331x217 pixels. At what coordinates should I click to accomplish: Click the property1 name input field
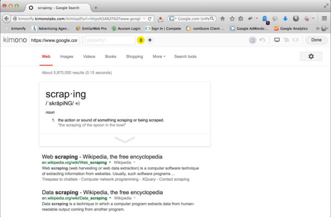pos(109,40)
